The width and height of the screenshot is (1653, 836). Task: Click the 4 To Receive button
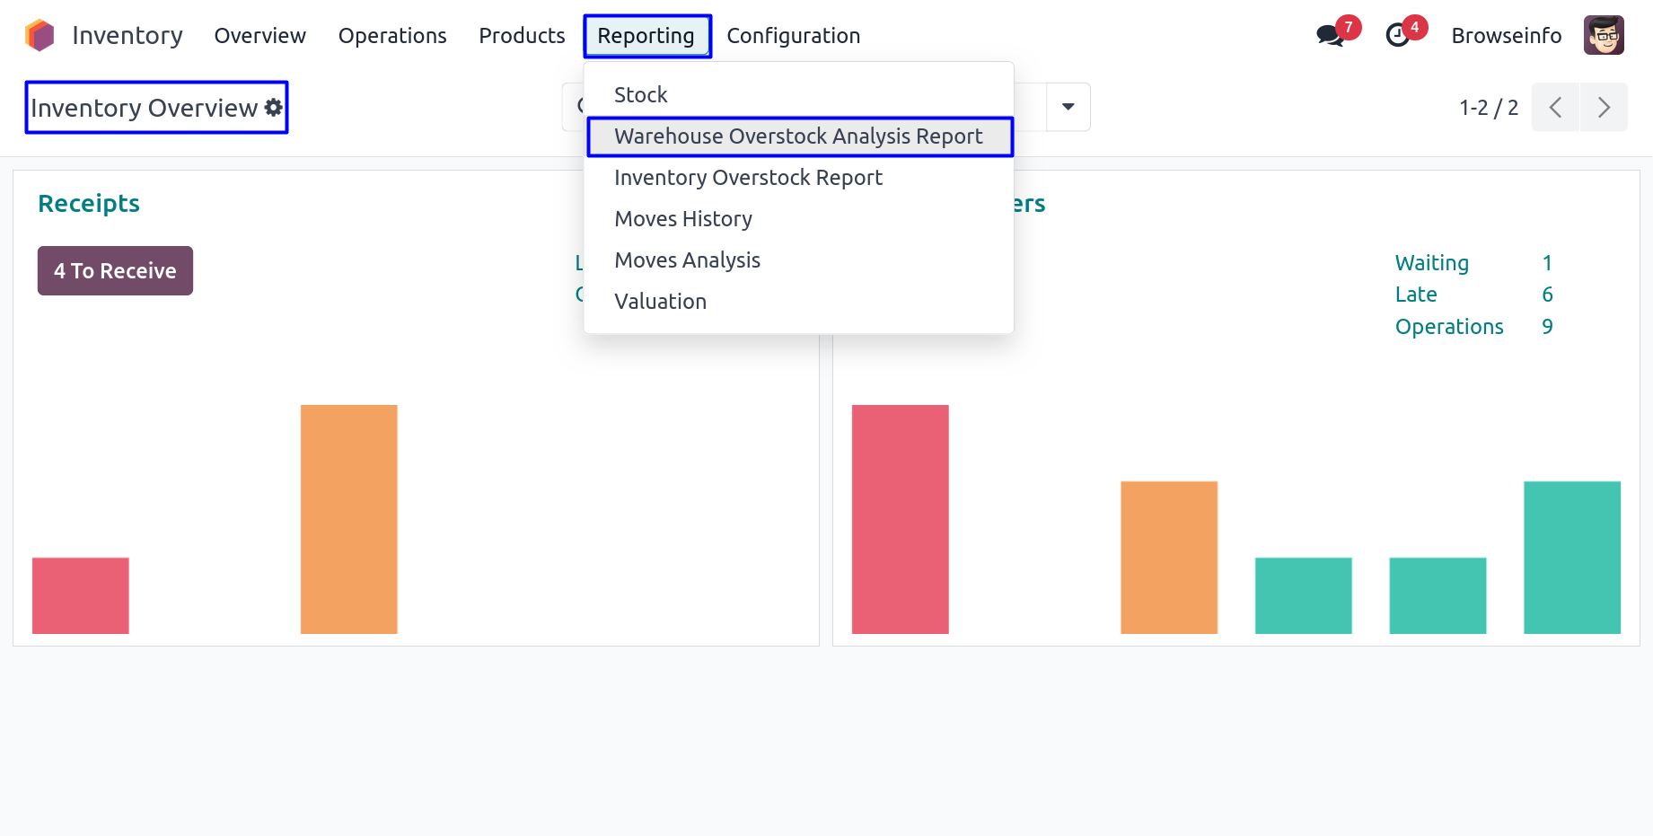click(x=115, y=271)
